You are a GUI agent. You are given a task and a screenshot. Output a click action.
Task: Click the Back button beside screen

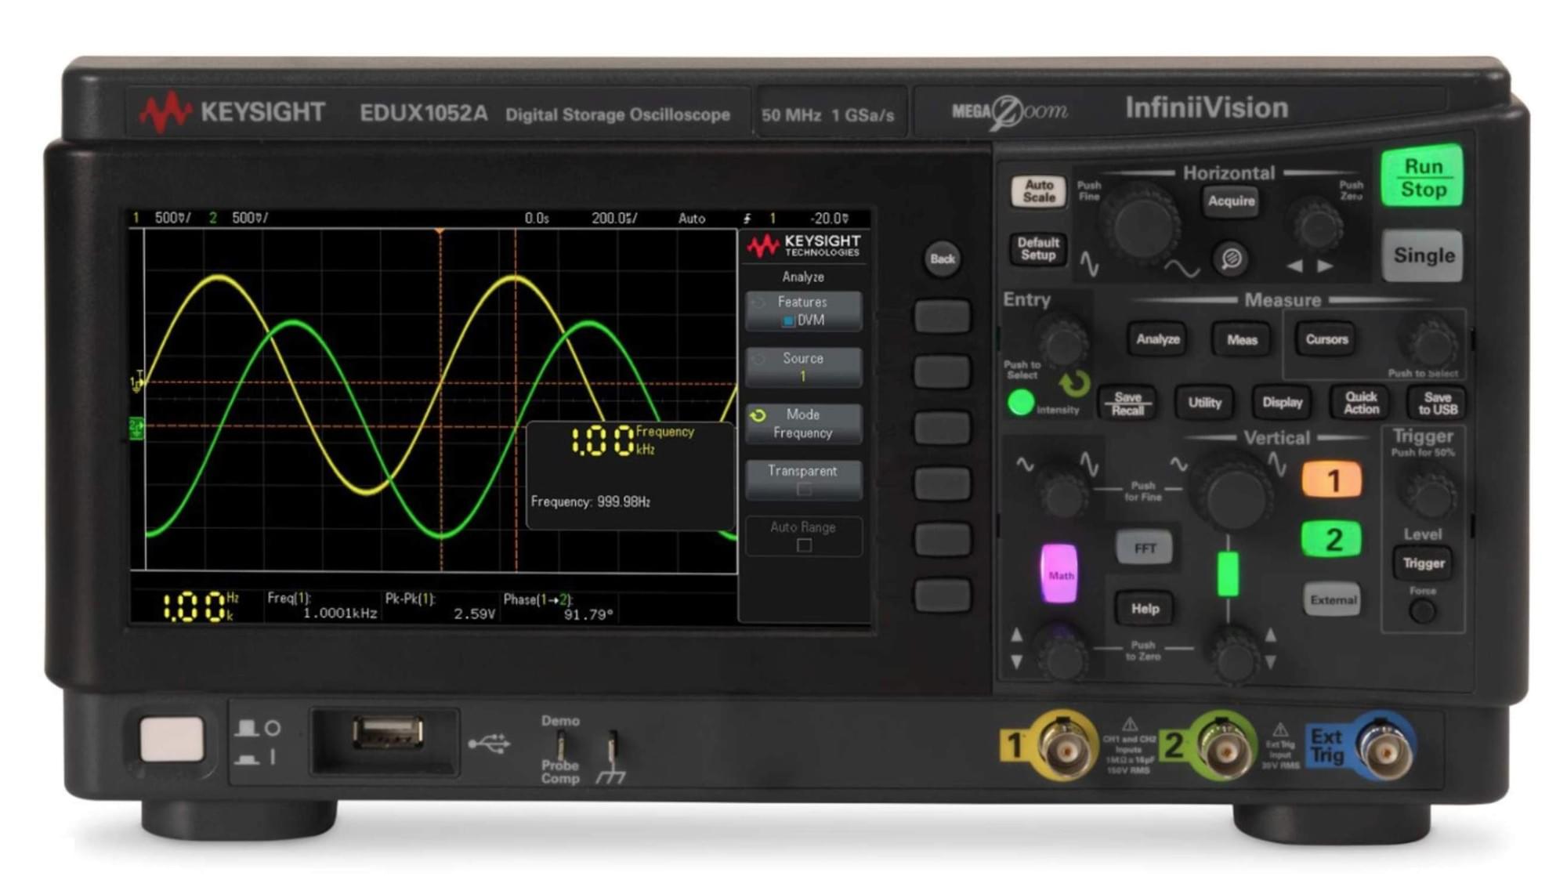click(942, 259)
